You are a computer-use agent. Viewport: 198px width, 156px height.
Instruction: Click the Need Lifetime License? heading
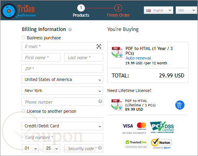coord(129,91)
